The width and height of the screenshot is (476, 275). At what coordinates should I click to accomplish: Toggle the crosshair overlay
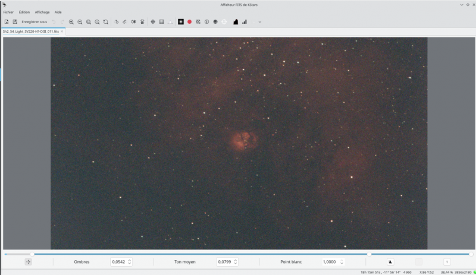(x=153, y=22)
